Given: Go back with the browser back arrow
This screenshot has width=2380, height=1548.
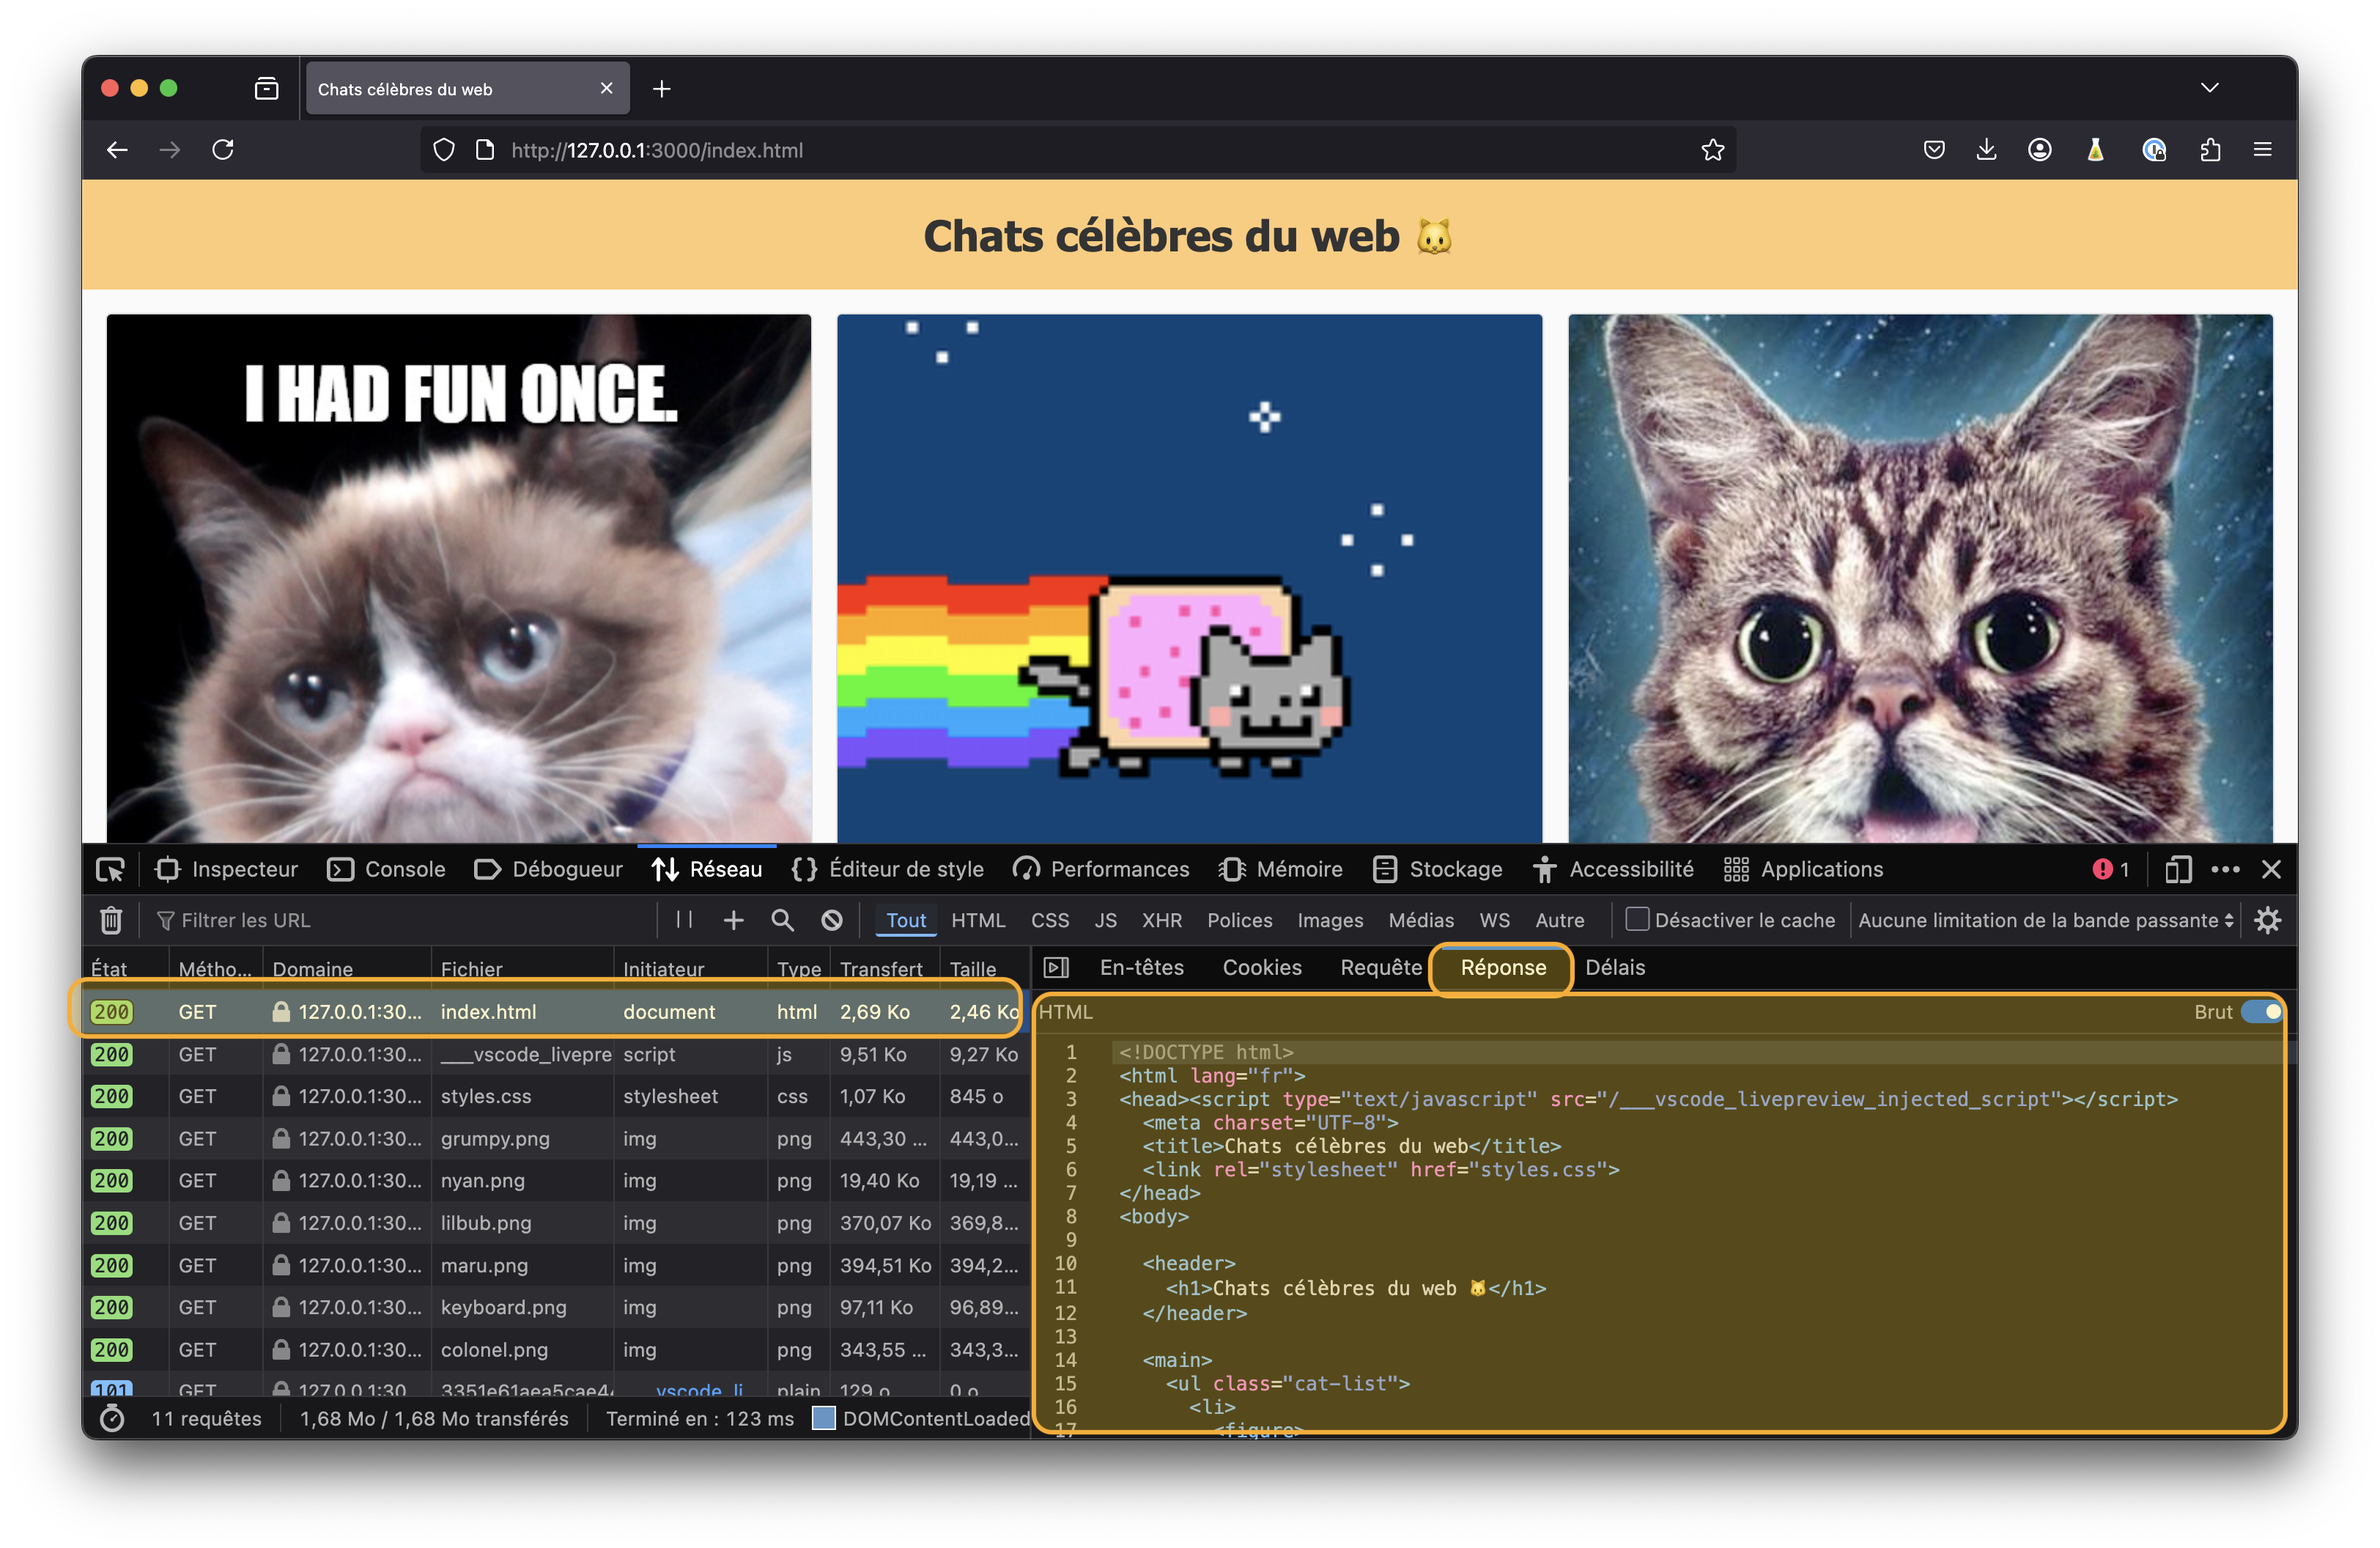Looking at the screenshot, I should 117,150.
